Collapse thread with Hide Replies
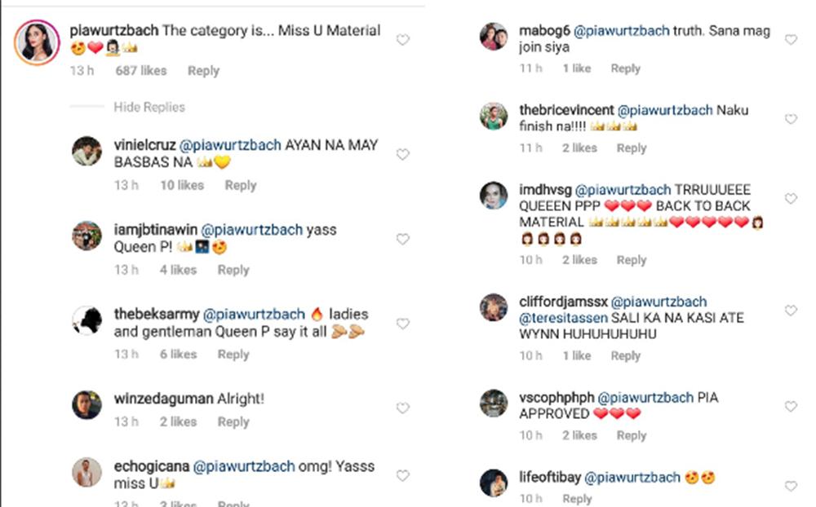Viewport: 816px width, 507px height. tap(149, 107)
